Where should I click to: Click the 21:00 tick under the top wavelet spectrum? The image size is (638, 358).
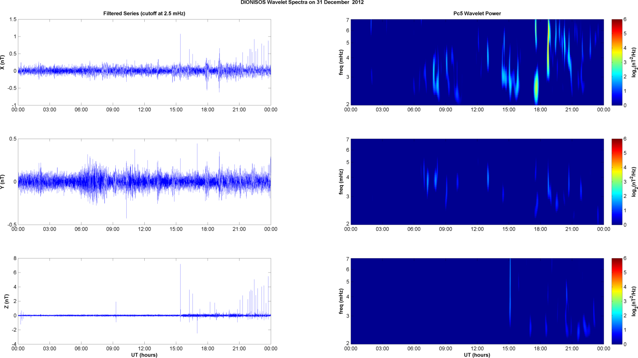572,110
